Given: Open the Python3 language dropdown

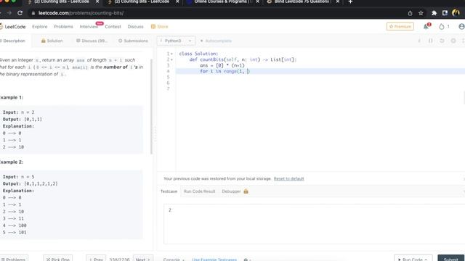Looking at the screenshot, I should point(176,41).
